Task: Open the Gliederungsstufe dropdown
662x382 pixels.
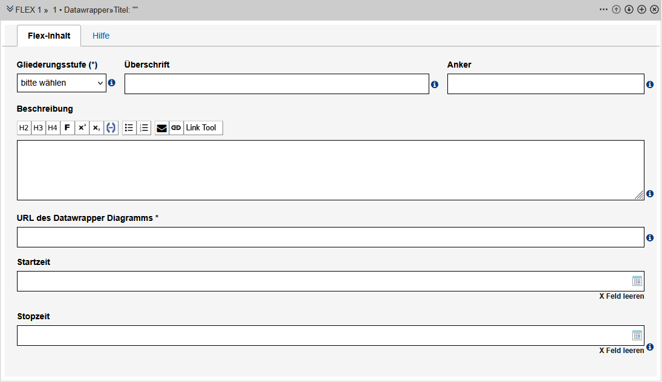Action: coord(62,83)
